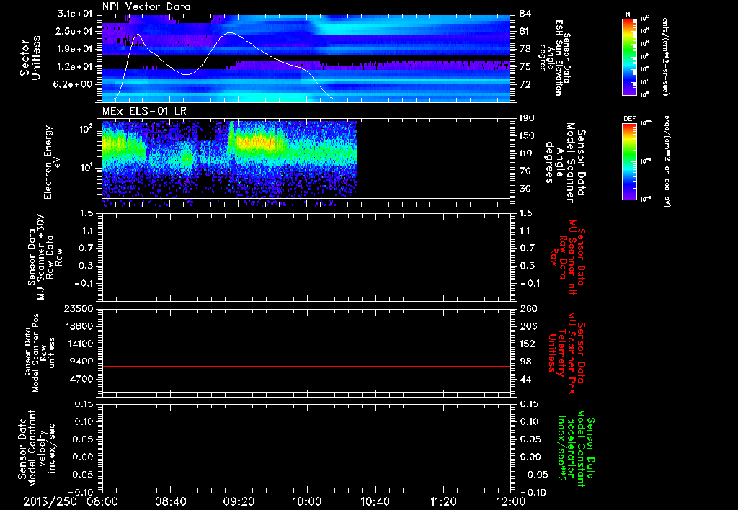The width and height of the screenshot is (738, 510).
Task: Click the 09:20 time axis label
Action: pos(239,501)
